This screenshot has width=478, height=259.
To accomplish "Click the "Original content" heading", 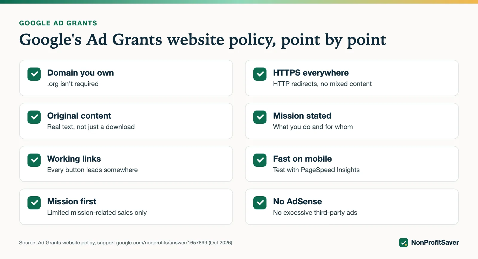I will pyautogui.click(x=79, y=116).
